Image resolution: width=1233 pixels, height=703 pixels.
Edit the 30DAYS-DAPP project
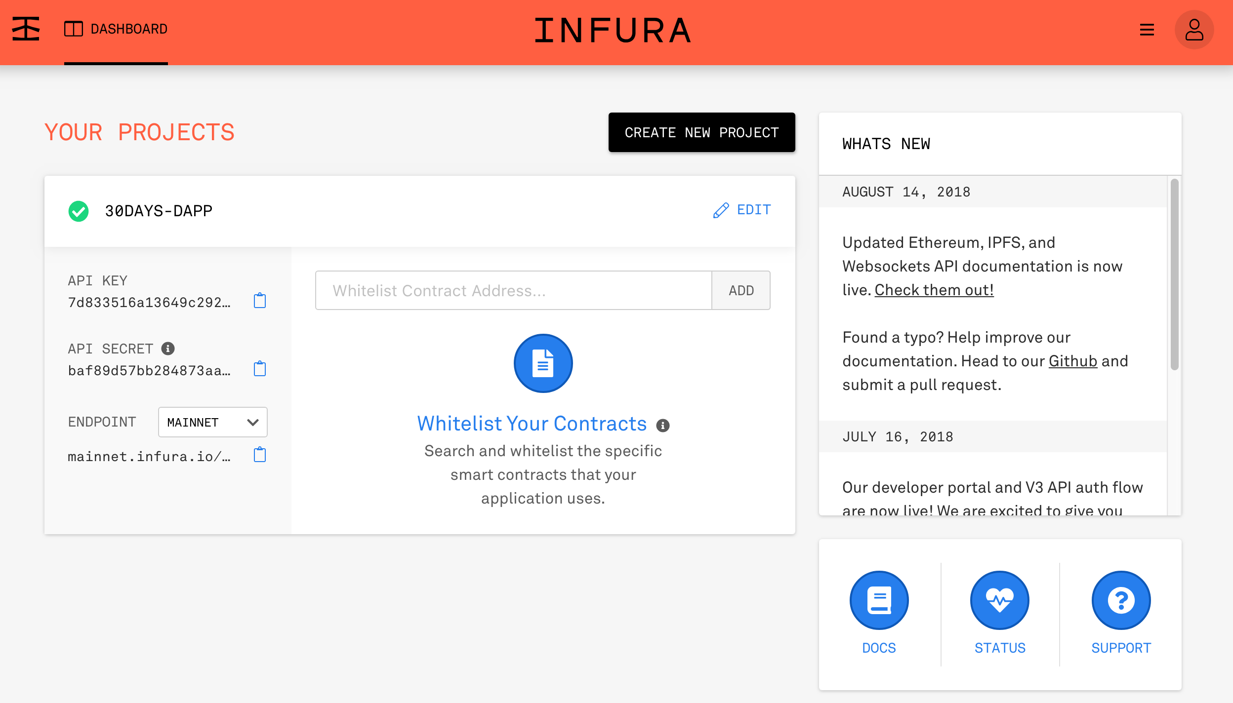point(742,210)
